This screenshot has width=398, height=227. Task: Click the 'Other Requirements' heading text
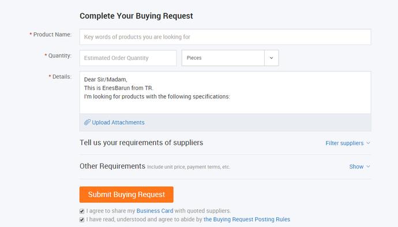pyautogui.click(x=112, y=166)
